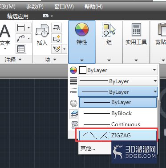Expand the Block (块) panel title
Image resolution: width=166 pixels, height=168 pixels.
tap(50, 60)
